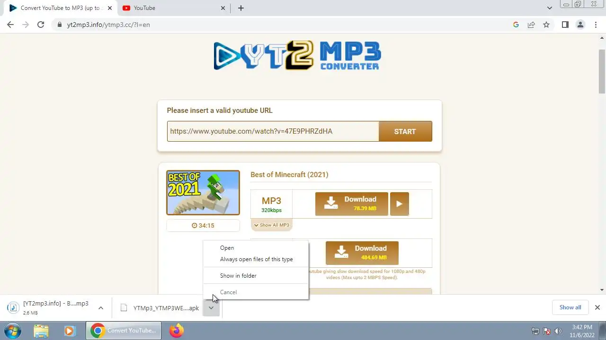
Task: Open the tab search chevron
Action: 549,8
